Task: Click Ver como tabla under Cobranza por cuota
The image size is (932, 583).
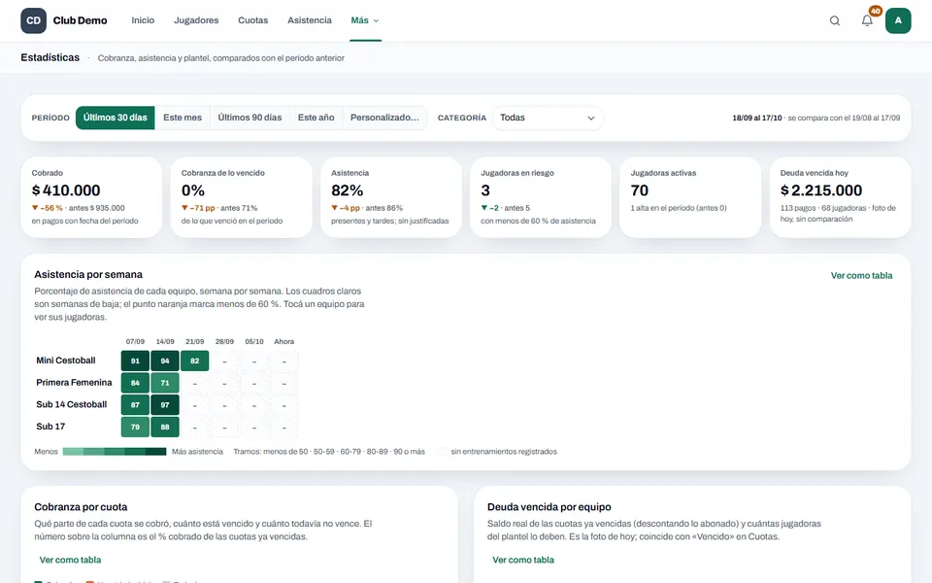Action: 70,560
